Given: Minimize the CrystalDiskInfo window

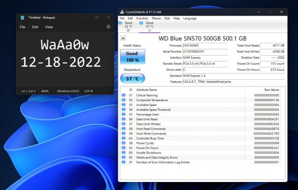Looking at the screenshot, I should coord(259,12).
